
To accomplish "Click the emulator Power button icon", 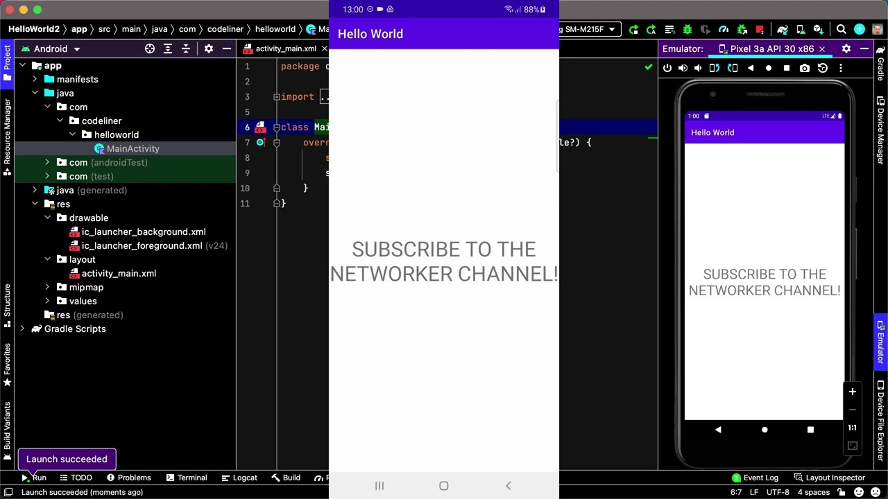I will 667,68.
